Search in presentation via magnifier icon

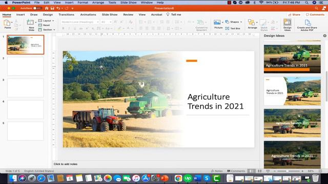click(316, 8)
